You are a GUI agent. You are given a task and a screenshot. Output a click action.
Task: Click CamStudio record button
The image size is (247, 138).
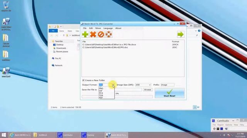coord(214,129)
